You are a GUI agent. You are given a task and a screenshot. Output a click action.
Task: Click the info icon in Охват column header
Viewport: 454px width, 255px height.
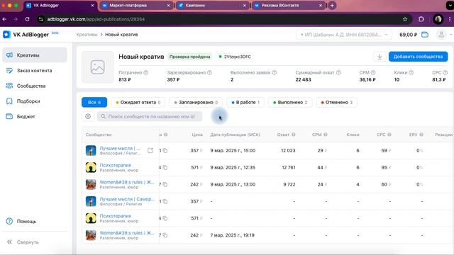click(x=293, y=135)
